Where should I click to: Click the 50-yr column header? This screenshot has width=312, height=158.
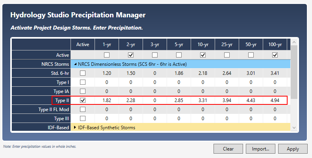coord(251,45)
